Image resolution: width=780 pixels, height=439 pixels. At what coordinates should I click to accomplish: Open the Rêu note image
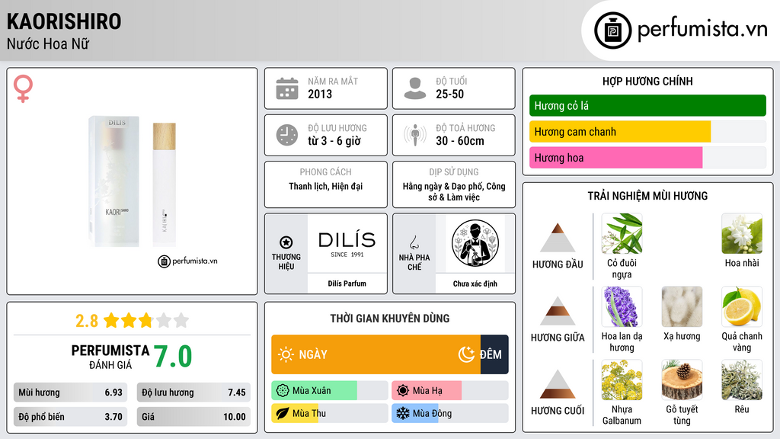[x=742, y=380]
